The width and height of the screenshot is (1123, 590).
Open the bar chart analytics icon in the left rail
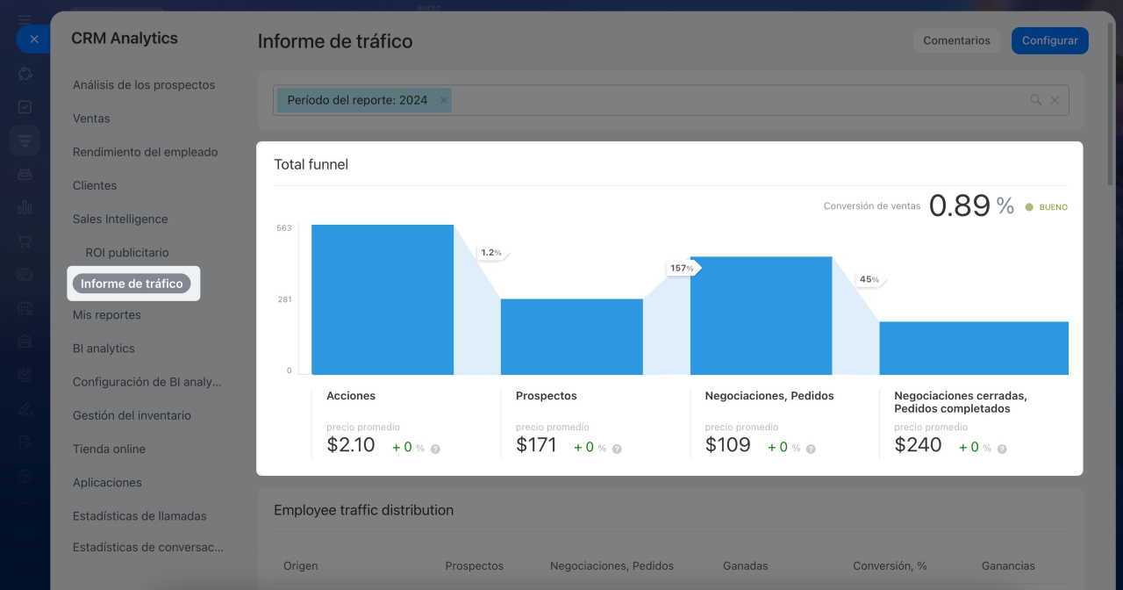coord(25,207)
